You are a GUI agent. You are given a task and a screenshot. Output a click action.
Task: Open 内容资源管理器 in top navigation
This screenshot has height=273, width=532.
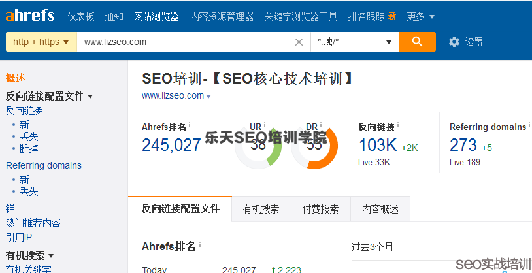pyautogui.click(x=222, y=16)
